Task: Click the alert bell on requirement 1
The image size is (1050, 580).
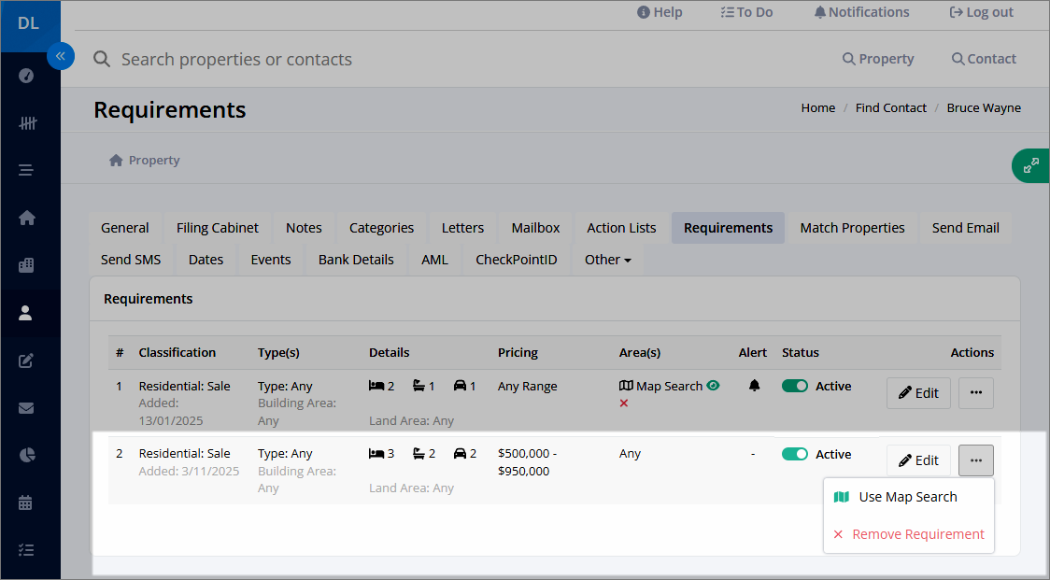Action: (x=754, y=386)
